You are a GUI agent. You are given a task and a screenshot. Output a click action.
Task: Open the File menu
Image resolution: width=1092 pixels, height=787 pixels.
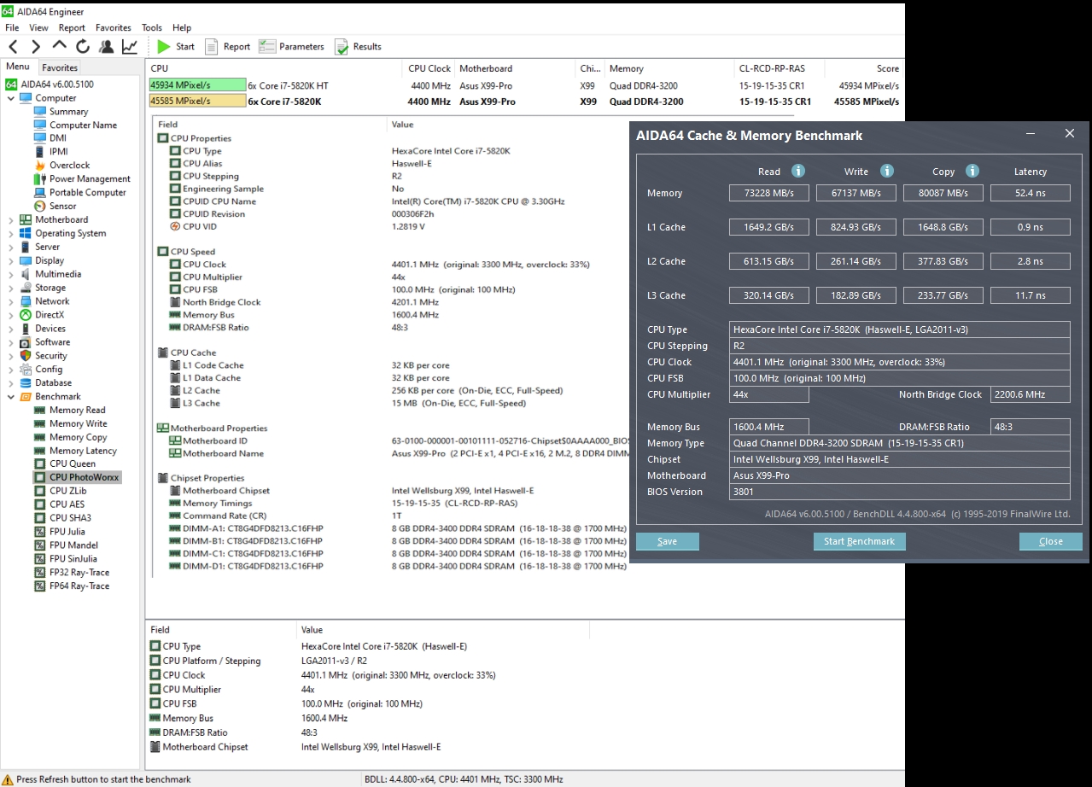12,27
